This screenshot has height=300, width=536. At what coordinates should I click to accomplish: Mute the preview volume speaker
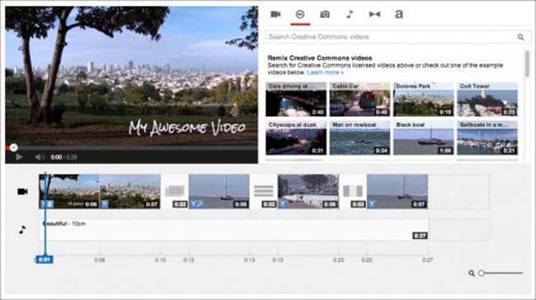tap(40, 157)
